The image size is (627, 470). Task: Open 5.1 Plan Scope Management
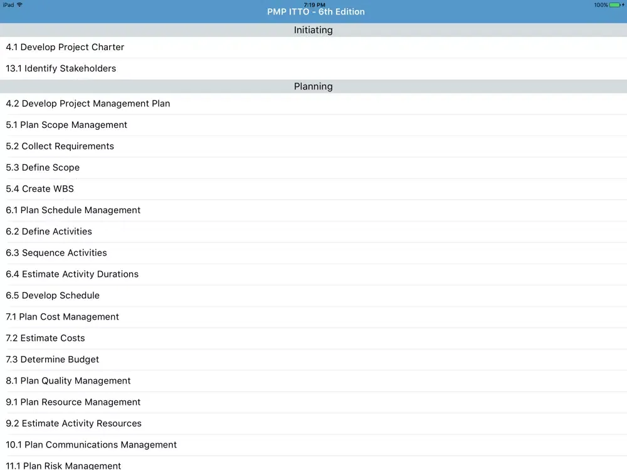(313, 125)
